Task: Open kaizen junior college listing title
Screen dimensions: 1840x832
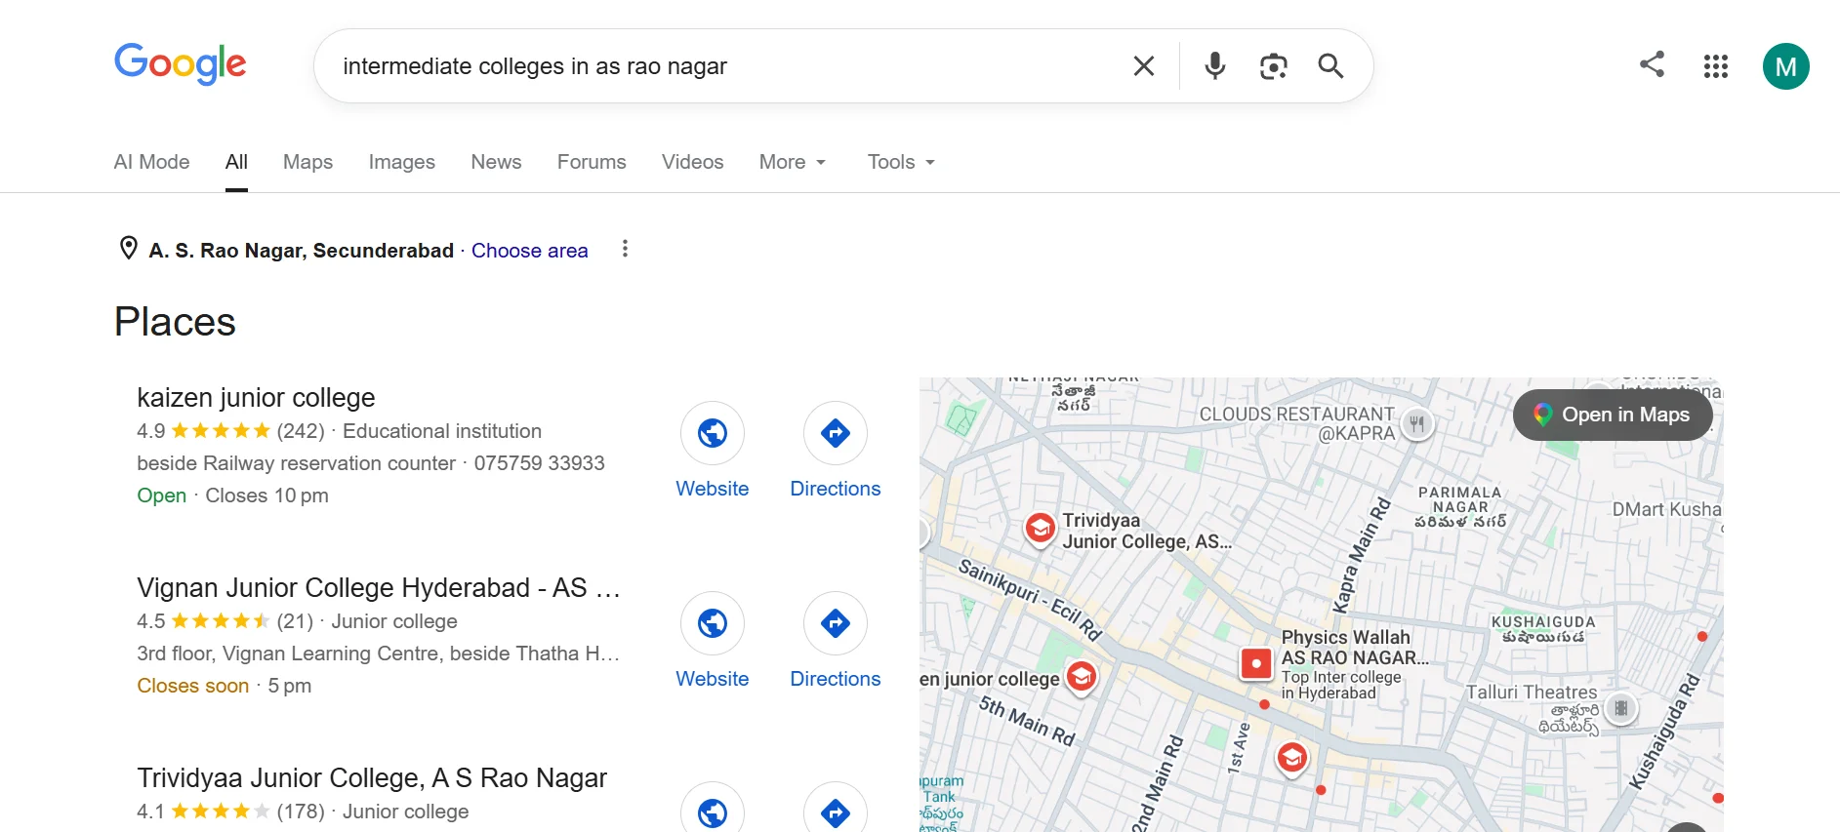Action: pyautogui.click(x=256, y=398)
